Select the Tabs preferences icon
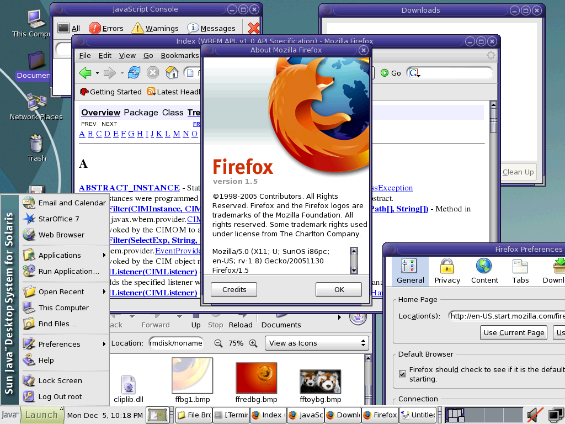Image resolution: width=565 pixels, height=424 pixels. point(520,271)
